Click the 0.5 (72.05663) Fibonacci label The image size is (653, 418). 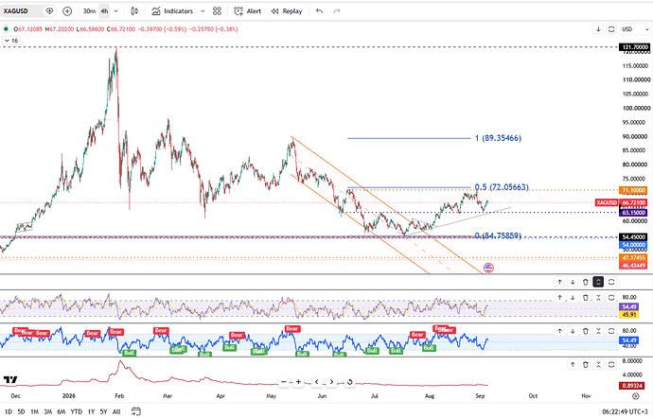(502, 187)
